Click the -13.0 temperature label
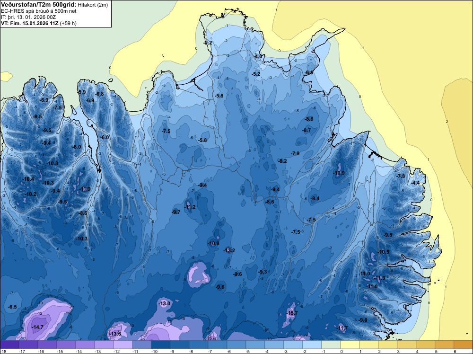The width and height of the screenshot is (473, 354). pos(165,303)
